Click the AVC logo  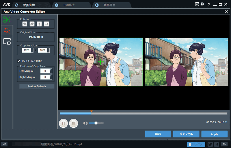7,4
